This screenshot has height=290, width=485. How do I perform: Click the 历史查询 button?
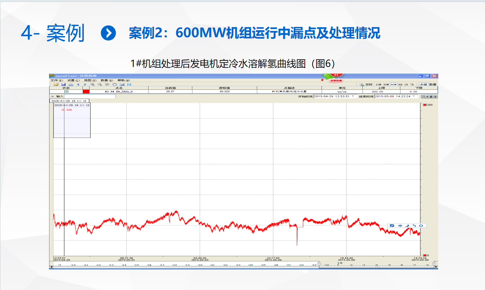[429, 96]
